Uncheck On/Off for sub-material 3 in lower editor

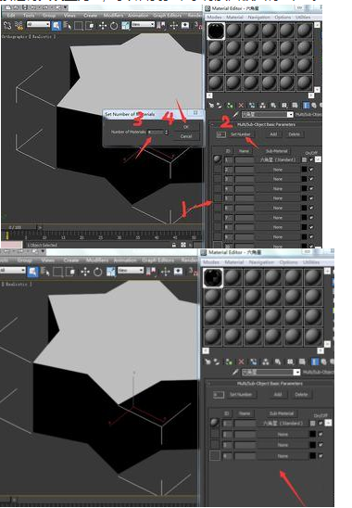(x=321, y=445)
